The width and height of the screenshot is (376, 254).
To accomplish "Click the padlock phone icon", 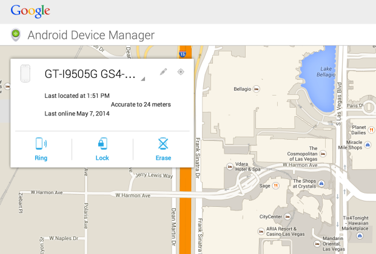I will (x=102, y=143).
